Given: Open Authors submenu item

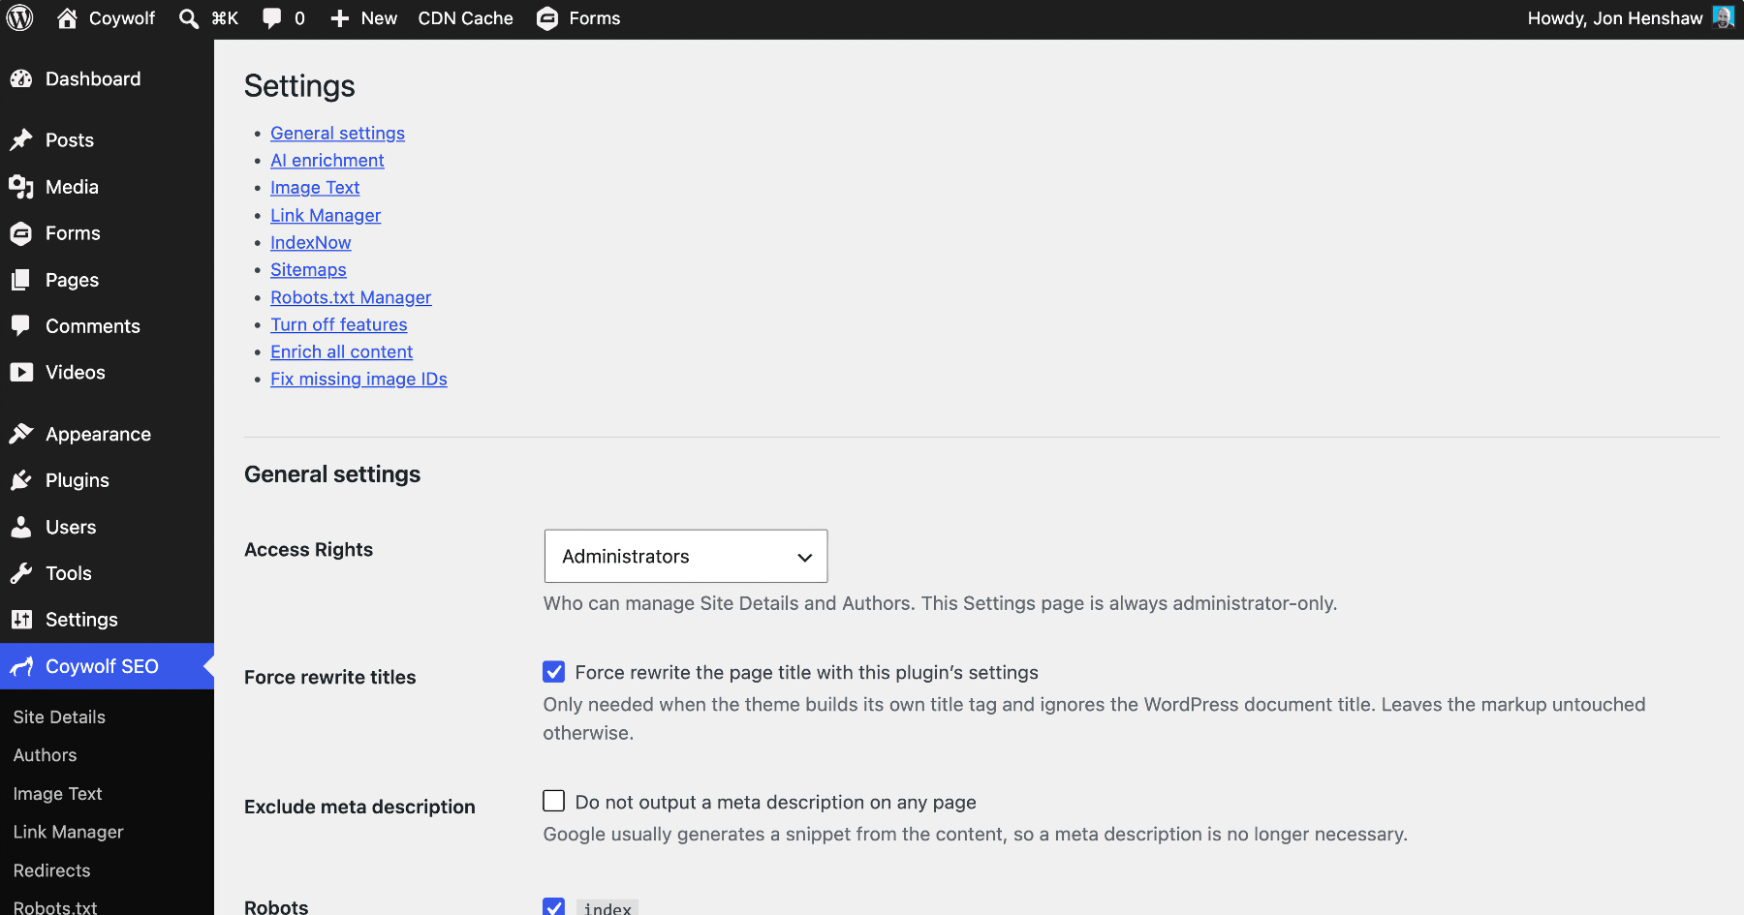Looking at the screenshot, I should click(45, 755).
